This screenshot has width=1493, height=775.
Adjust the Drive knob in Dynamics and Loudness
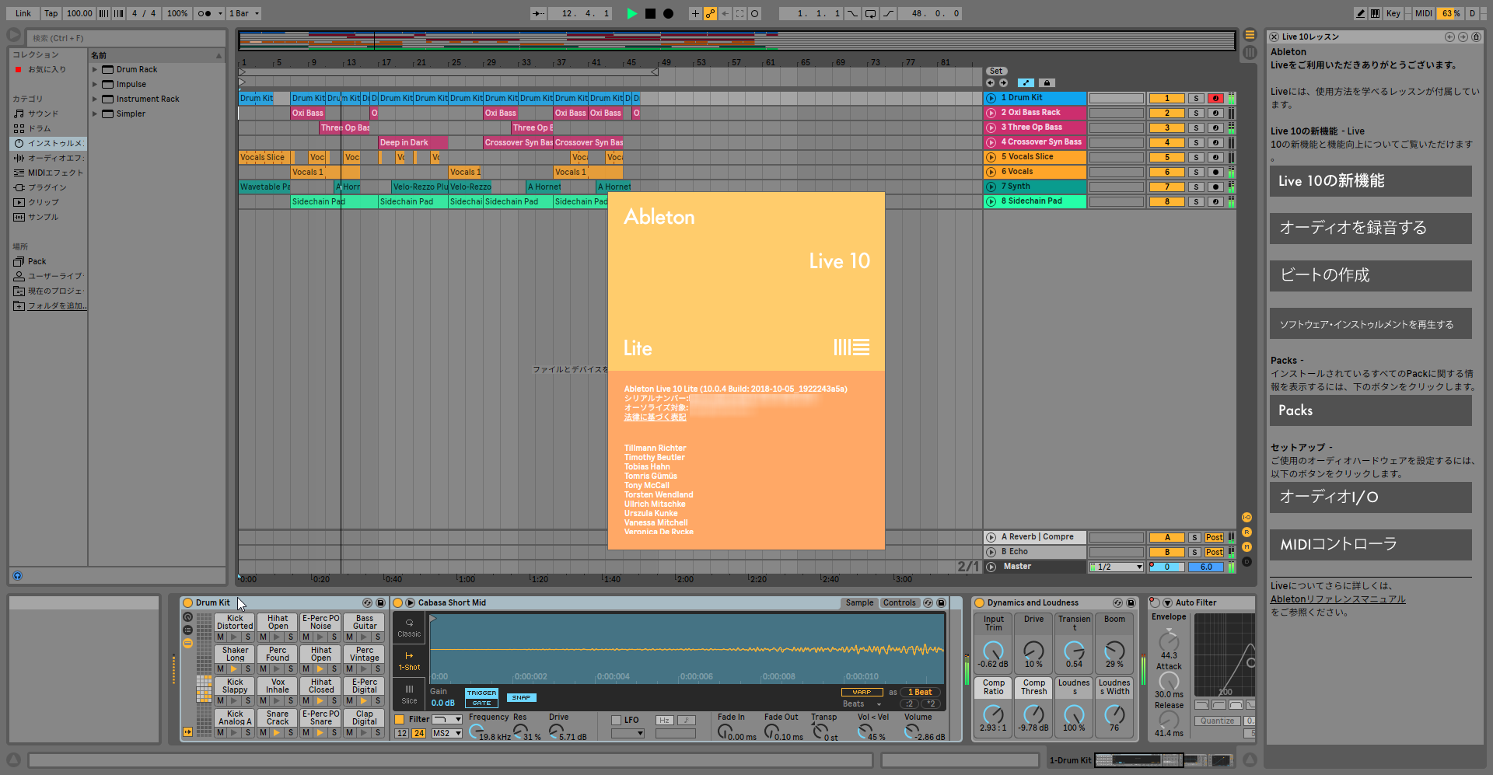pyautogui.click(x=1033, y=650)
